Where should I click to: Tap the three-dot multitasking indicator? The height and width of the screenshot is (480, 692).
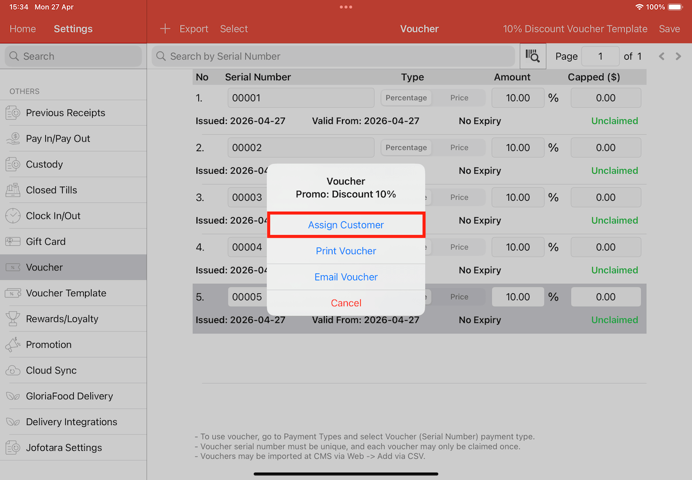(346, 7)
